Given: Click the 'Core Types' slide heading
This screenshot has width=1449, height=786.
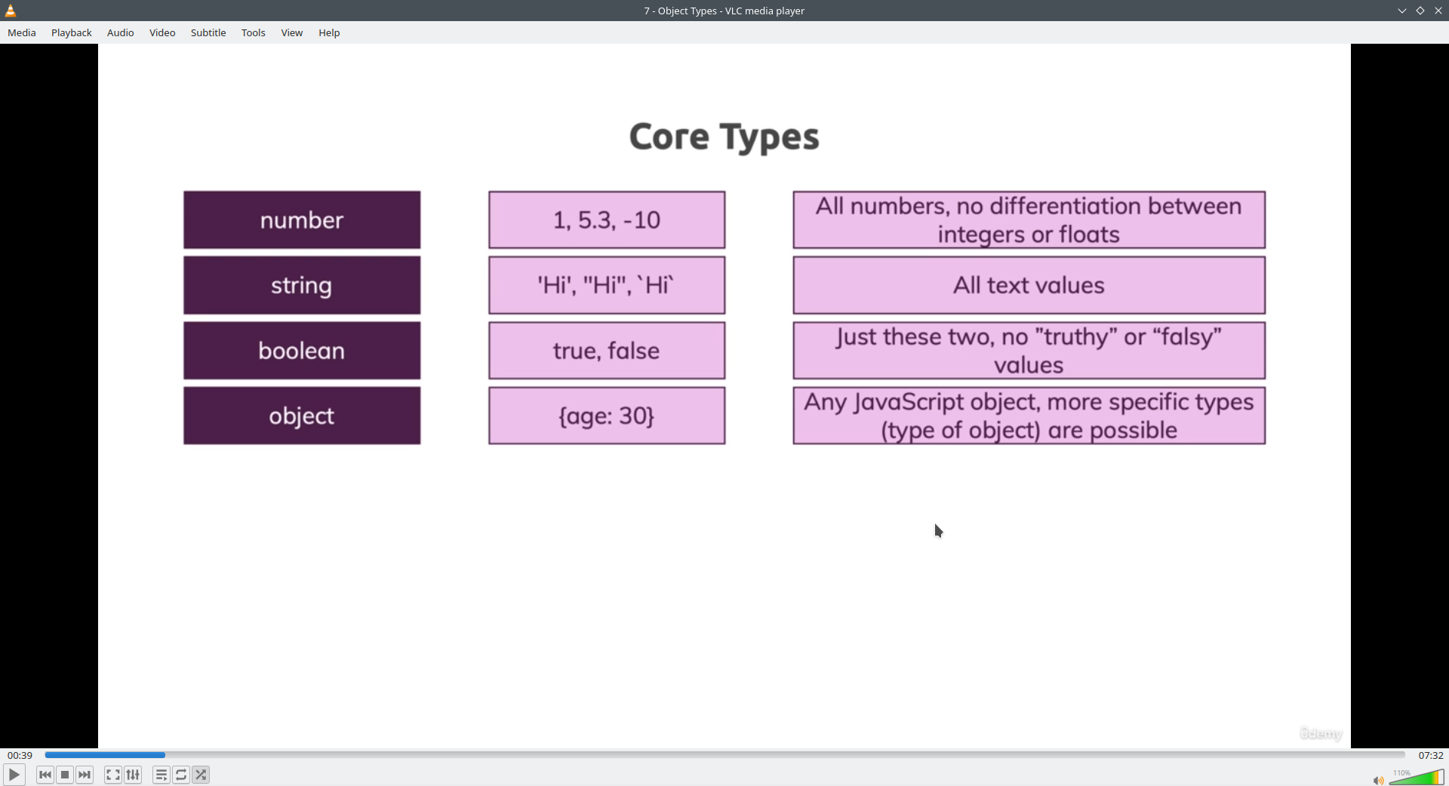Looking at the screenshot, I should tap(724, 137).
